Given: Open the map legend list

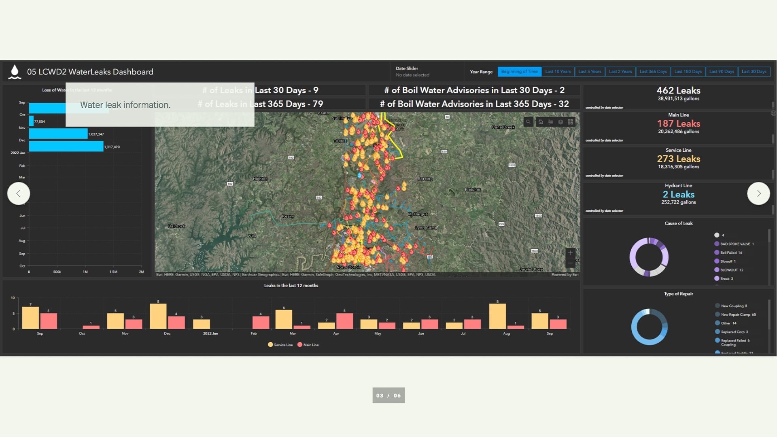Looking at the screenshot, I should tap(551, 122).
